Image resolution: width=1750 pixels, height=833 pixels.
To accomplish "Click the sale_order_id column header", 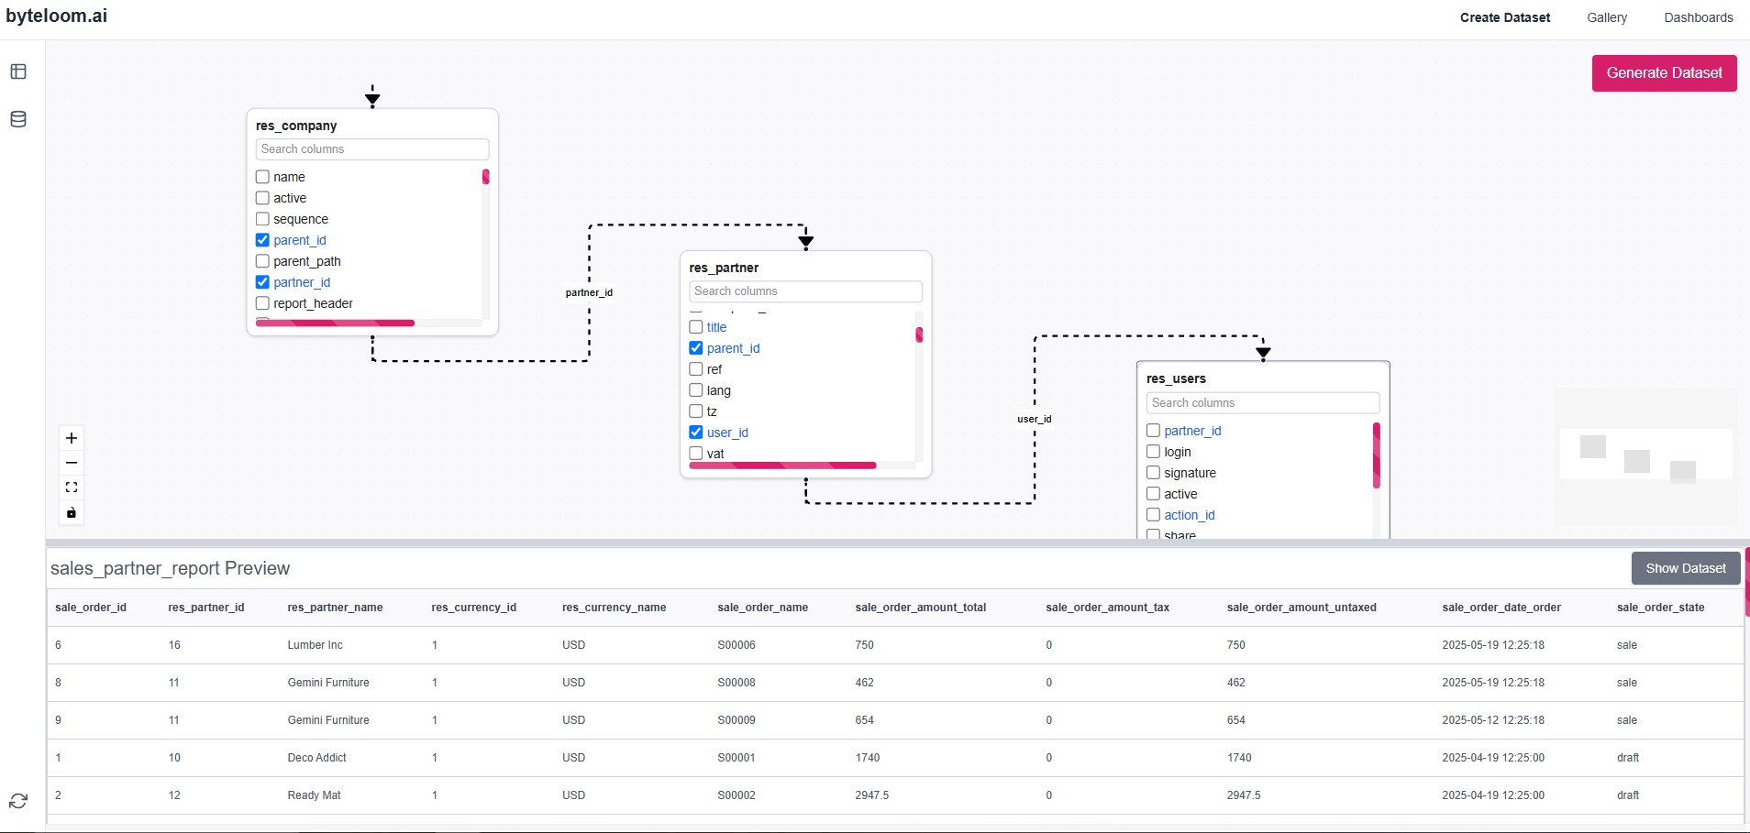I will coord(91,608).
